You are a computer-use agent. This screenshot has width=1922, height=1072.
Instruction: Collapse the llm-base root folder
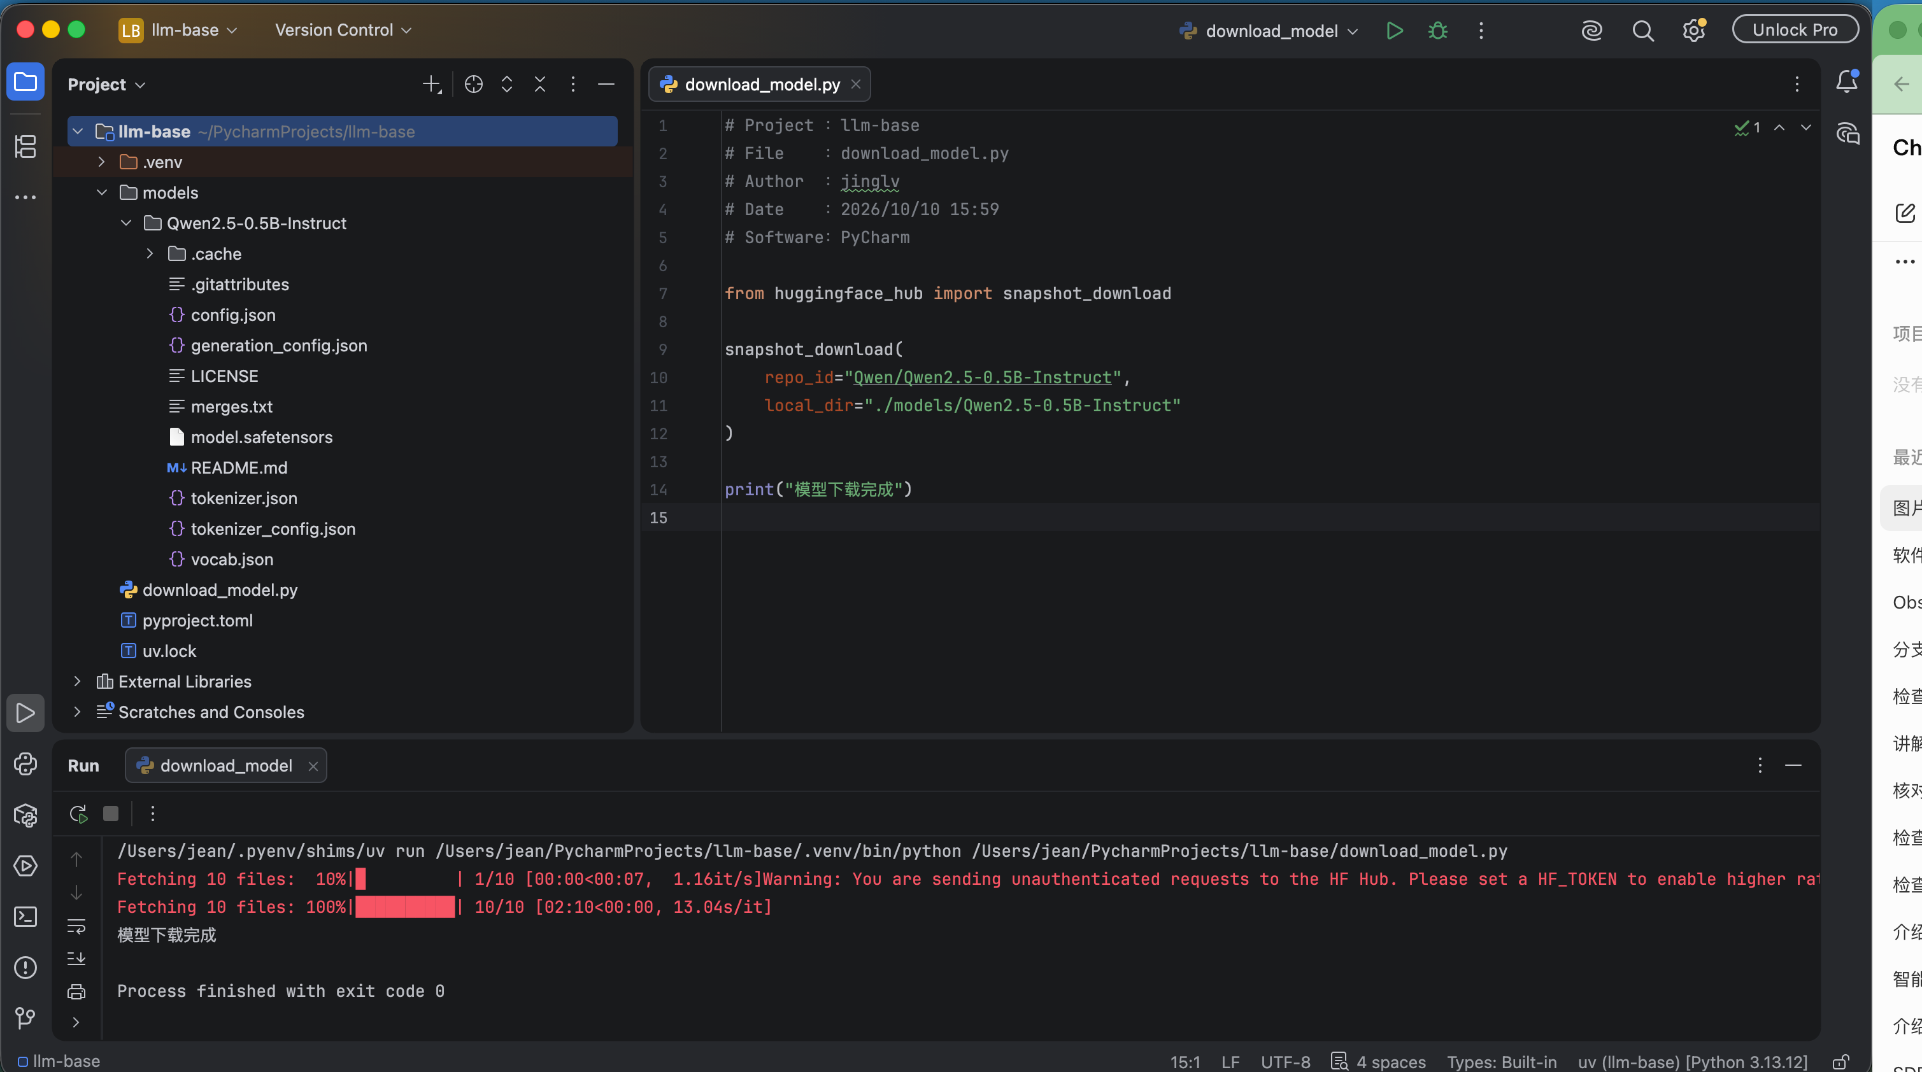click(x=78, y=131)
